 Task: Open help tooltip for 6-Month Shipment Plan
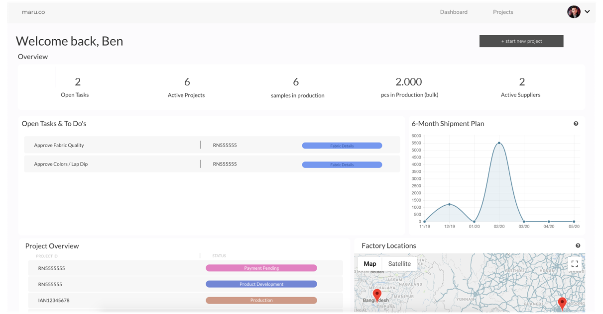(x=576, y=123)
